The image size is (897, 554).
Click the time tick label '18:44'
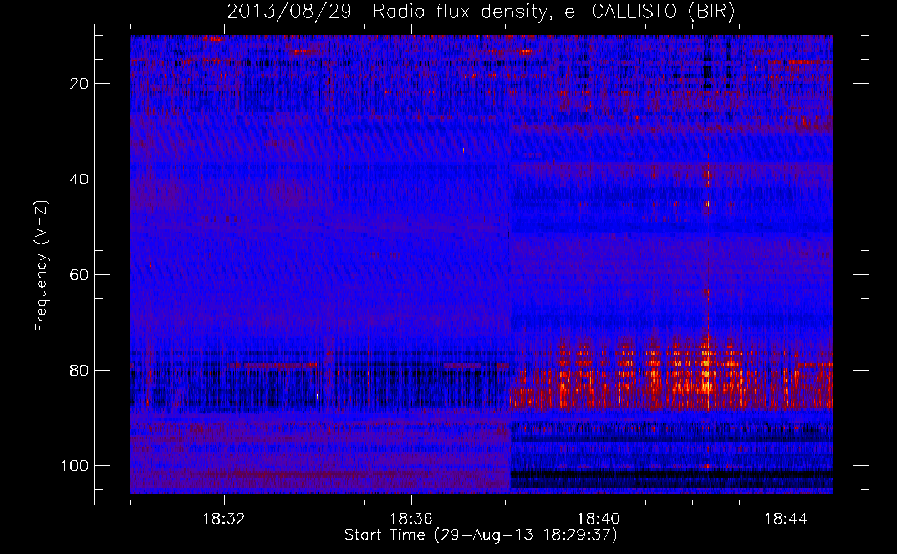[x=786, y=519]
